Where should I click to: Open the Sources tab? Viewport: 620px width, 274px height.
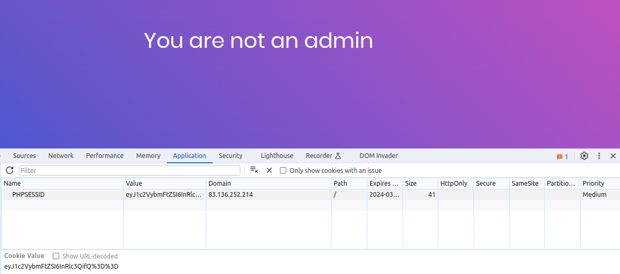coord(25,156)
